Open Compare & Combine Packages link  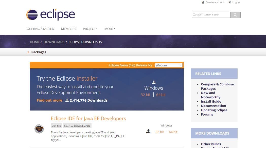point(217,86)
